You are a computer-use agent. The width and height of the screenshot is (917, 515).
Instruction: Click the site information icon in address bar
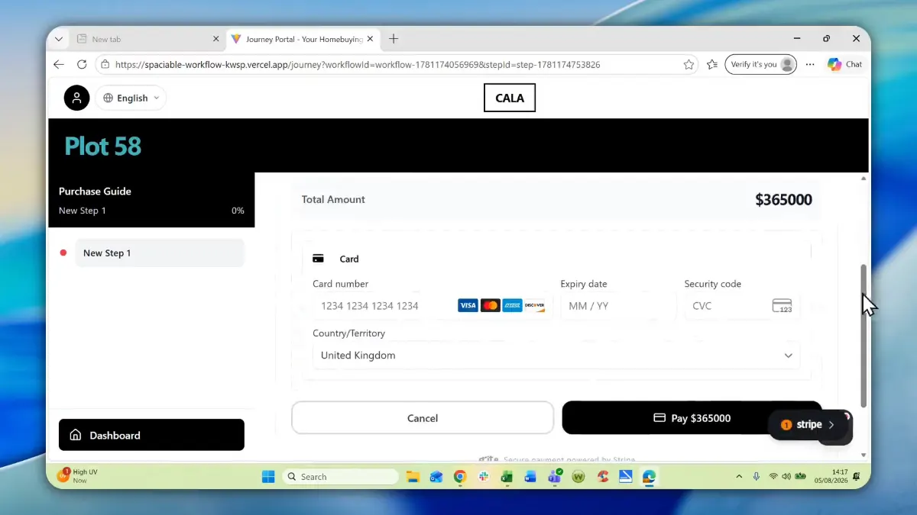coord(105,65)
